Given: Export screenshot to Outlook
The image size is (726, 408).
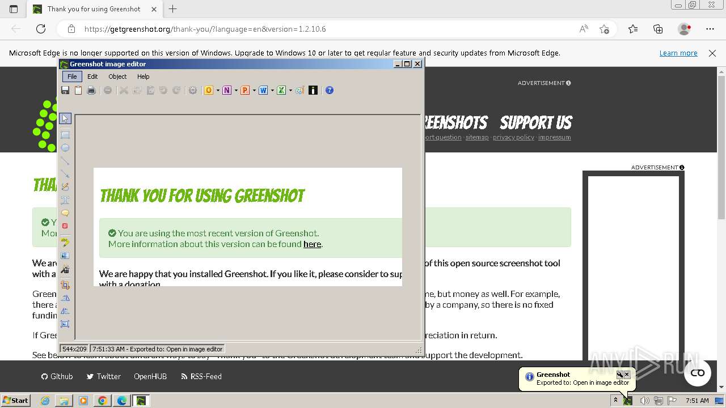Looking at the screenshot, I should pyautogui.click(x=209, y=90).
